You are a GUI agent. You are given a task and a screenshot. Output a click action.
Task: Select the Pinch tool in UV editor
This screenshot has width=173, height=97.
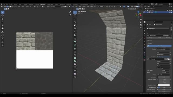(2, 46)
